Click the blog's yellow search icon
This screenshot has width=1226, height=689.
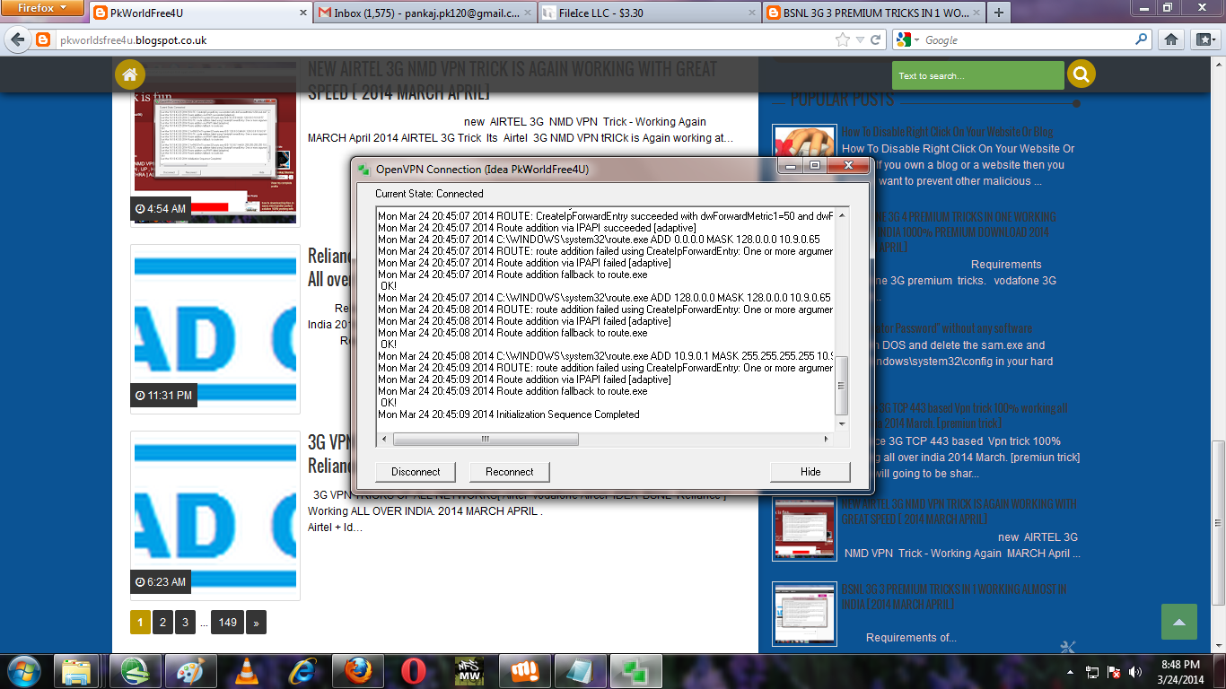1082,74
